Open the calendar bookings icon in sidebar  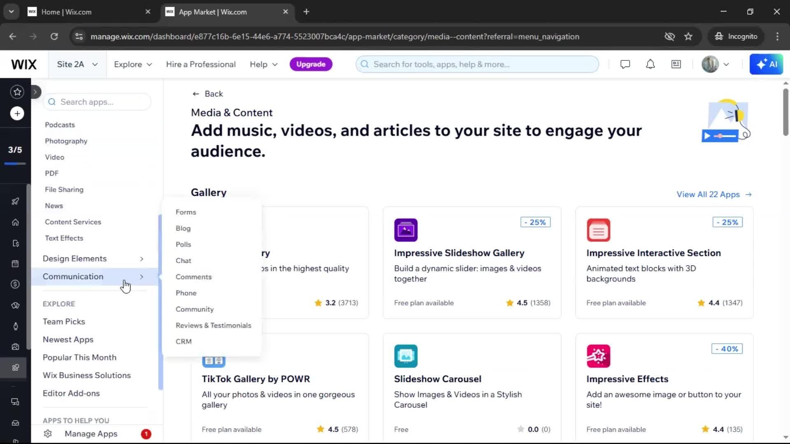[x=15, y=264]
